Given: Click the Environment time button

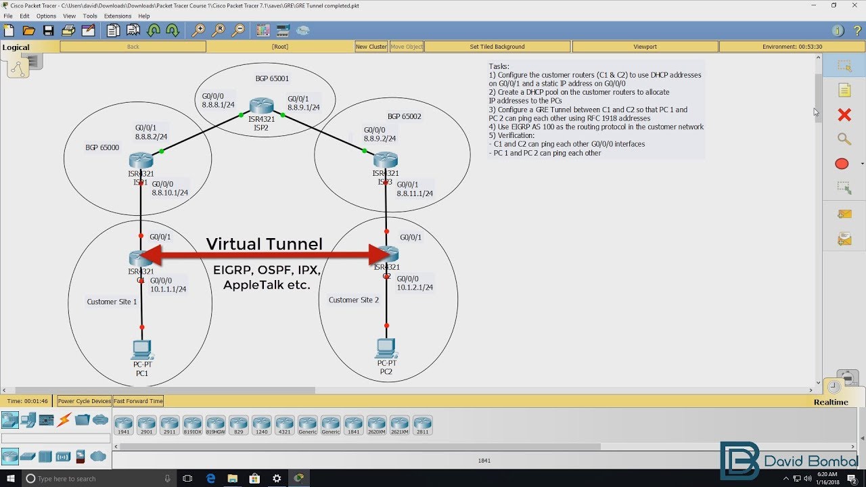Looking at the screenshot, I should pyautogui.click(x=792, y=47).
